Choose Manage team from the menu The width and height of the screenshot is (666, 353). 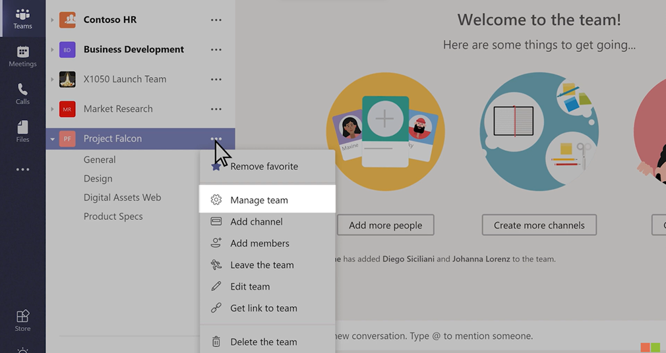click(267, 200)
